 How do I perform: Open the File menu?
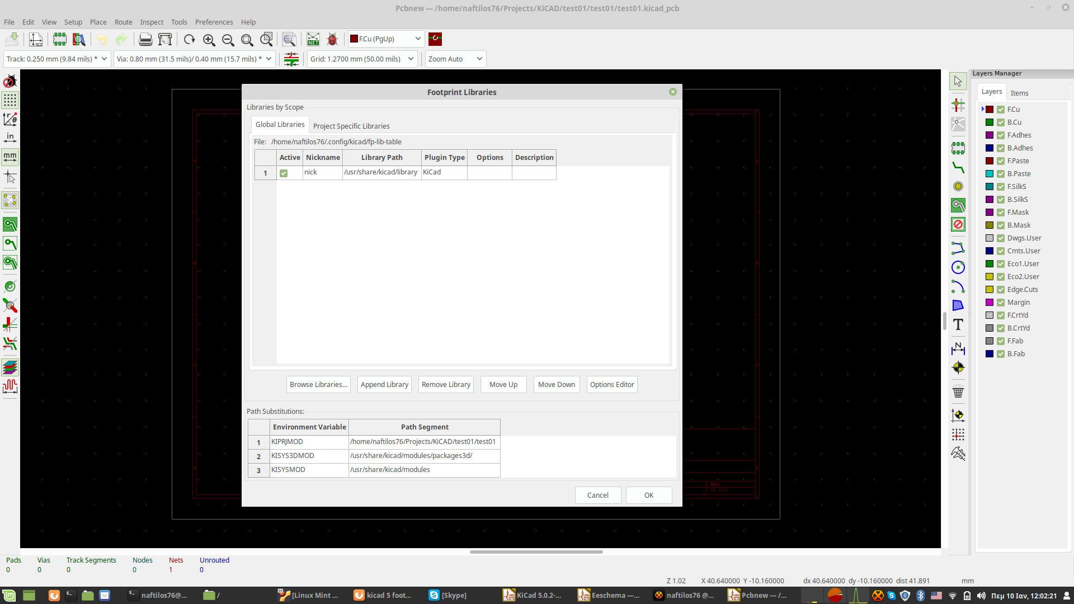coord(10,22)
